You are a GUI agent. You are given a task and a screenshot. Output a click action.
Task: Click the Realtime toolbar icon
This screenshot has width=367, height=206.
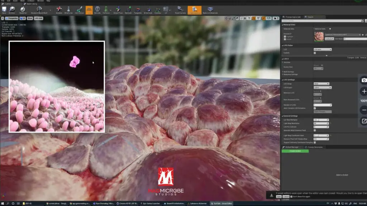[x=23, y=10]
